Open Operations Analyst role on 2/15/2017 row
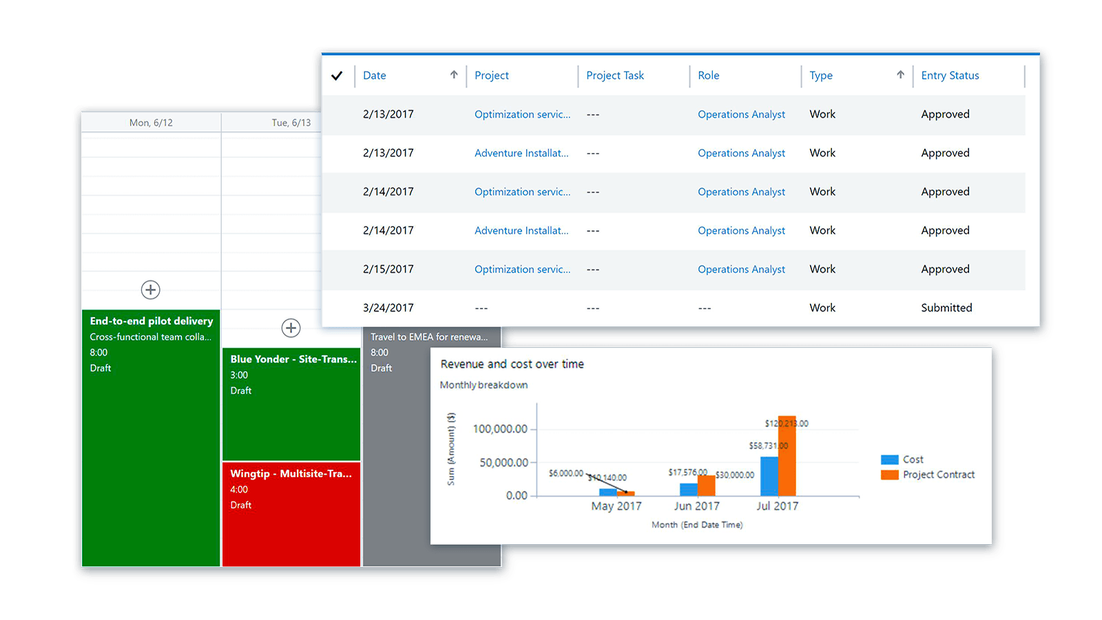 741,269
